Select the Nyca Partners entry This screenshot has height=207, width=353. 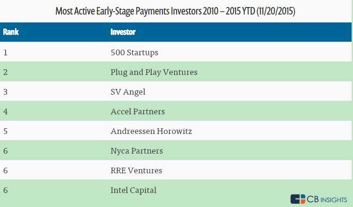tap(137, 151)
